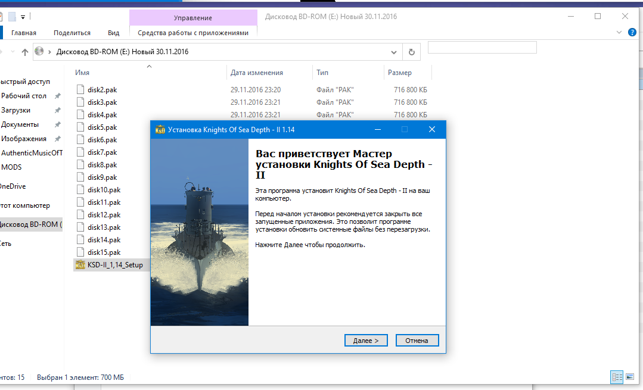Open OneDrive in the navigation pane
The image size is (643, 390).
[x=13, y=186]
